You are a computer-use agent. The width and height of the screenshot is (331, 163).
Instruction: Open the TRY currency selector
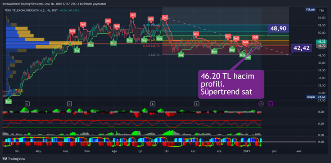[322, 11]
